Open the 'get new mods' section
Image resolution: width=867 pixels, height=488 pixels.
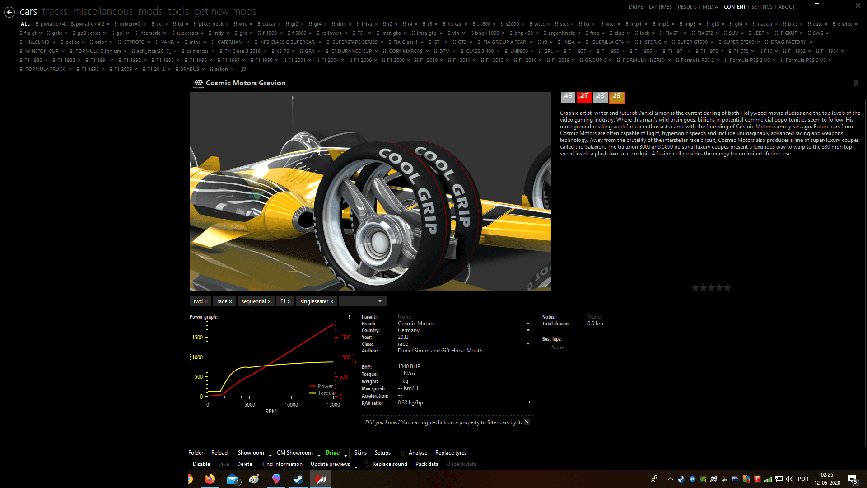pos(225,12)
